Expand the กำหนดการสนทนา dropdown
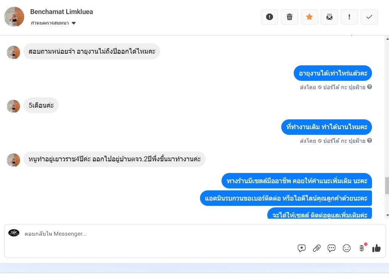Viewport: 389px width, 278px height. (53, 23)
